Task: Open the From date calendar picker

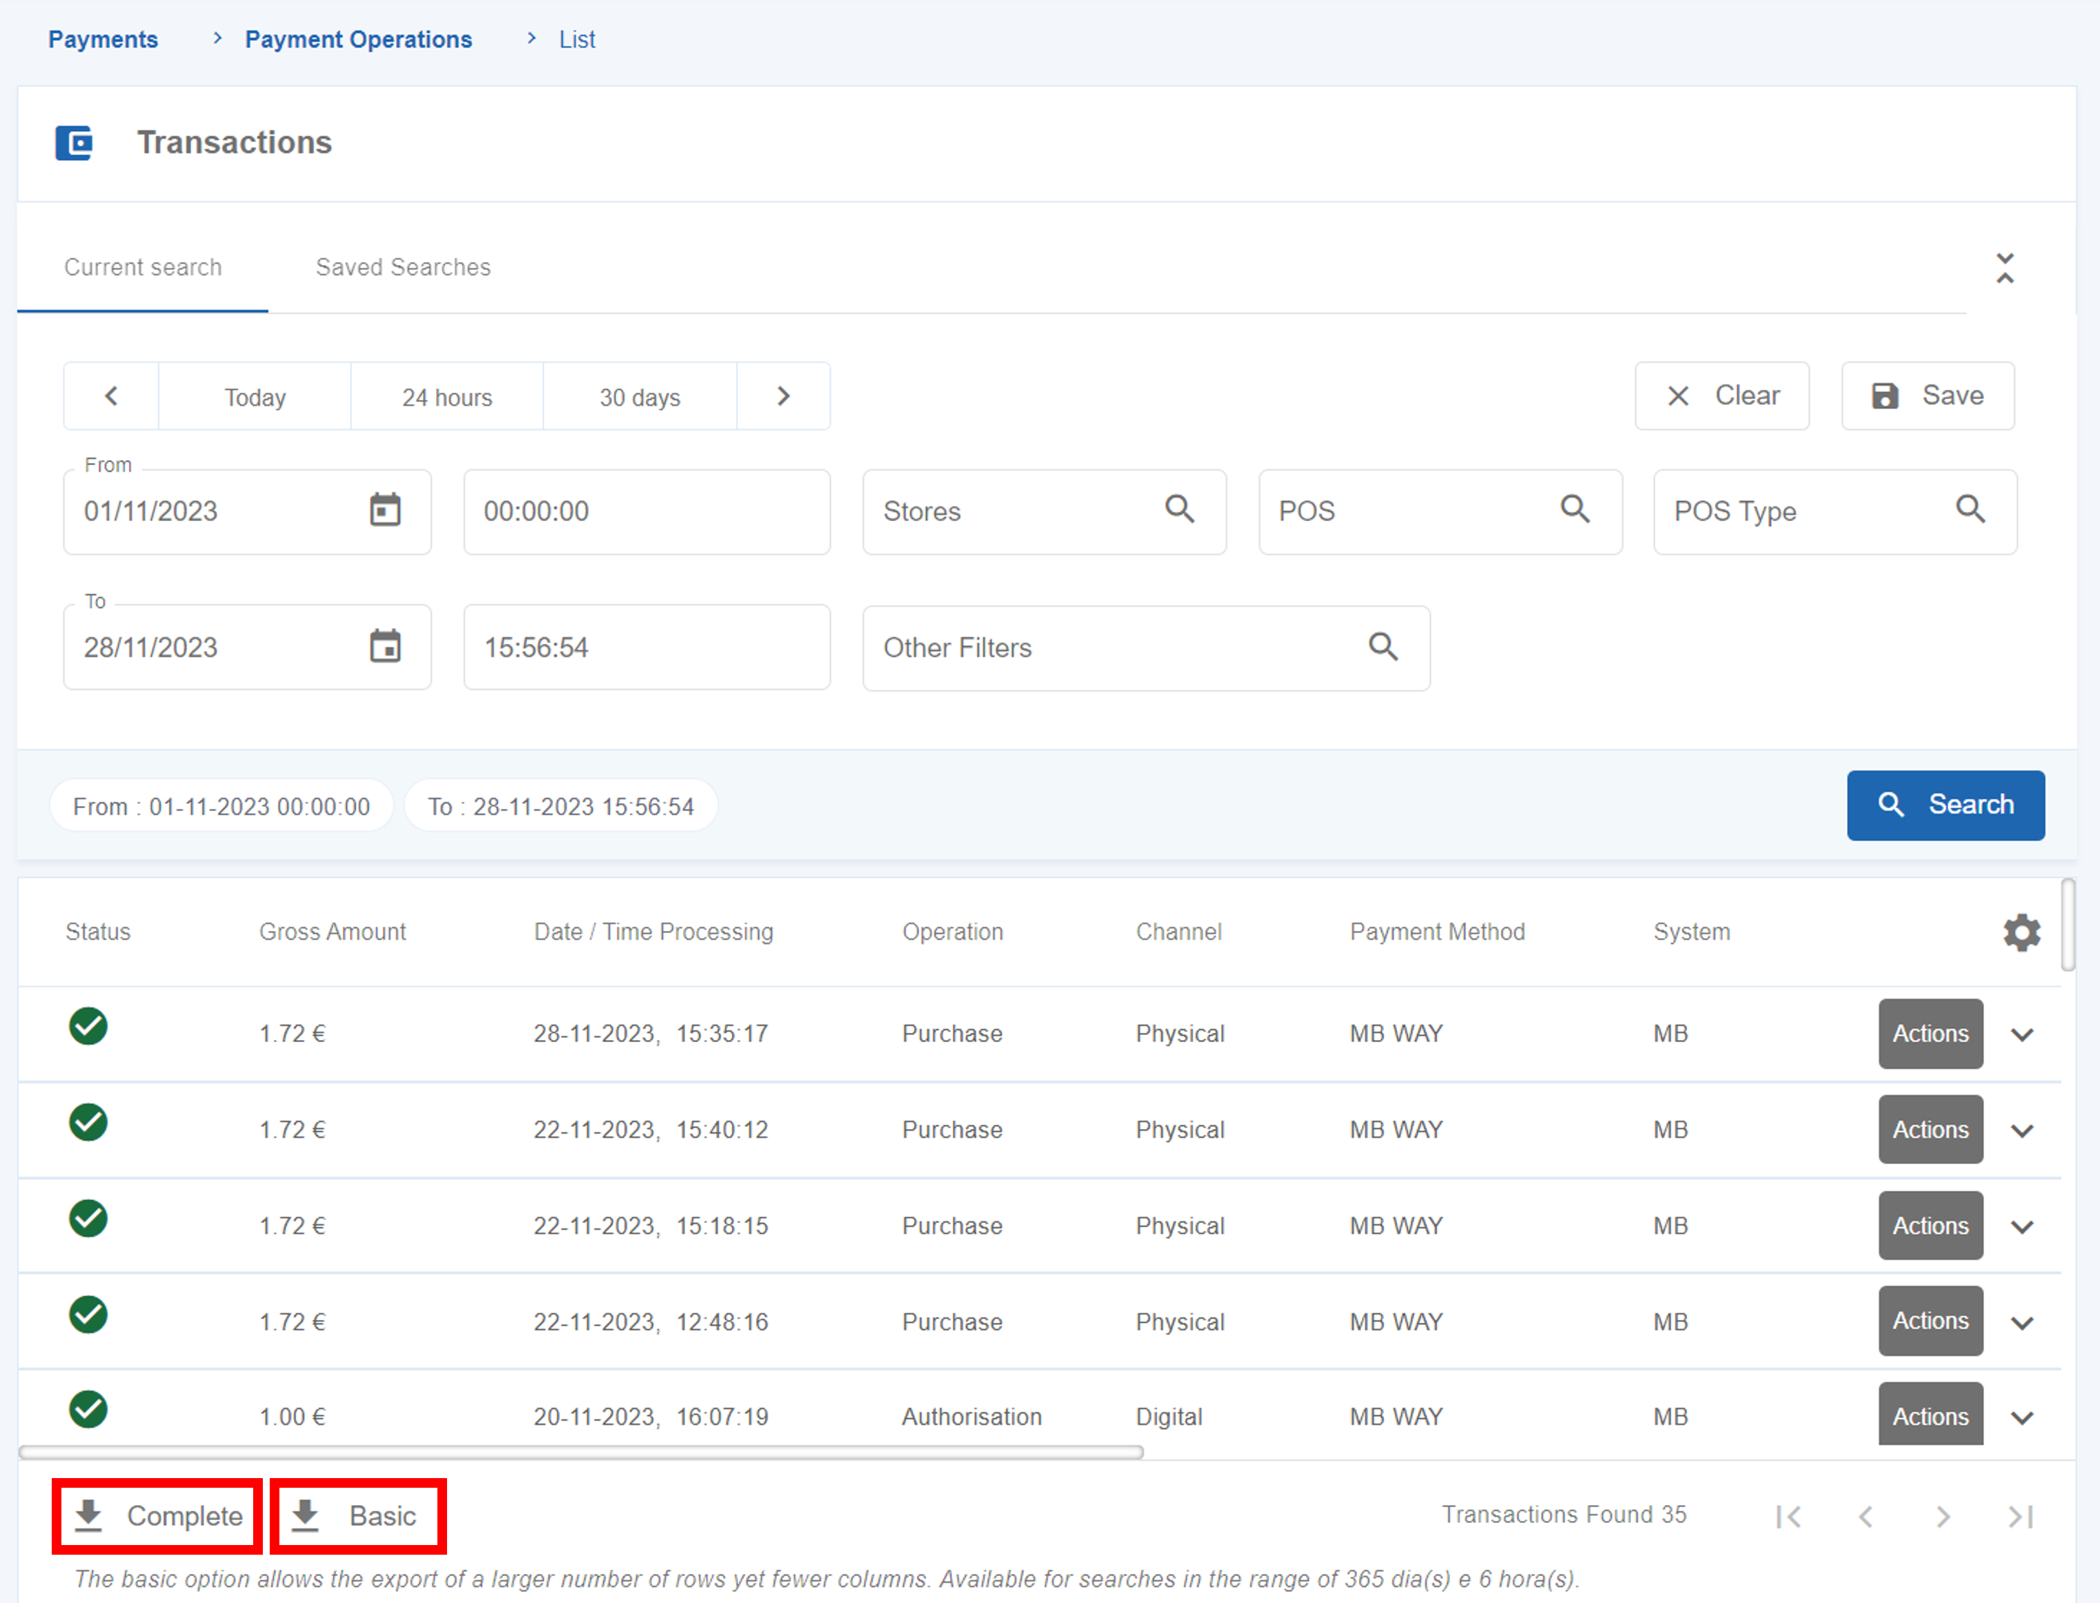Action: click(x=384, y=511)
